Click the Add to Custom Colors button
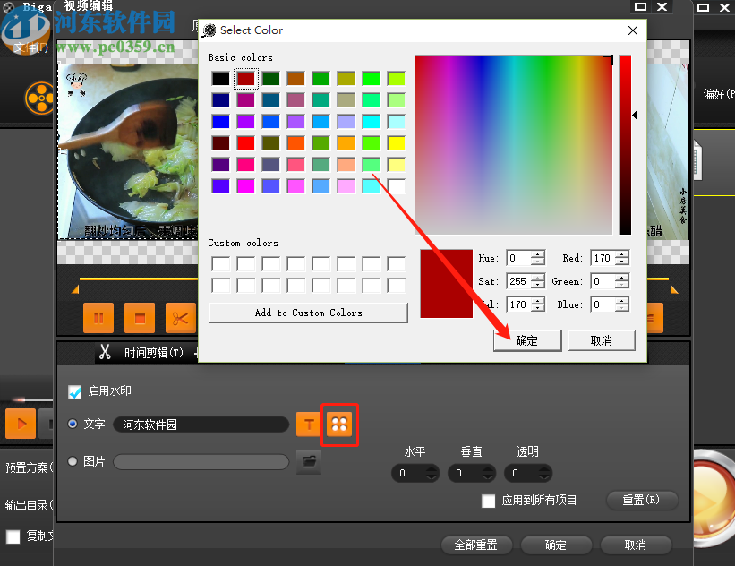735x566 pixels. tap(308, 313)
